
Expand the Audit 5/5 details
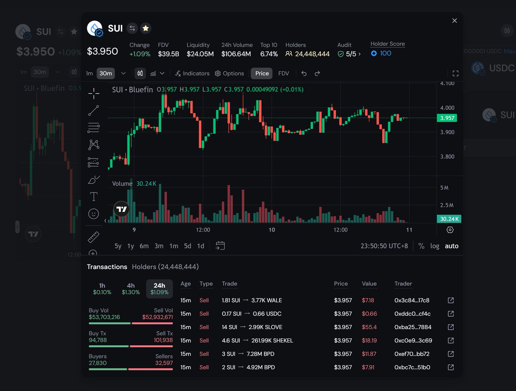(349, 54)
